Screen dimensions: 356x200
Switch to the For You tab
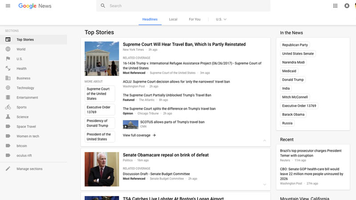click(x=194, y=19)
